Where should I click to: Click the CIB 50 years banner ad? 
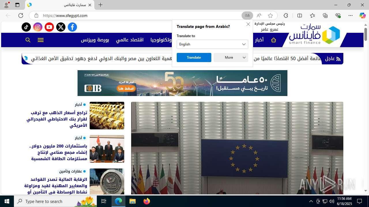tap(182, 83)
